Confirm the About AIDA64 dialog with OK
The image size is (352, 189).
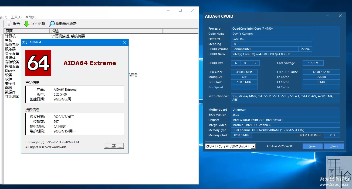[114, 146]
